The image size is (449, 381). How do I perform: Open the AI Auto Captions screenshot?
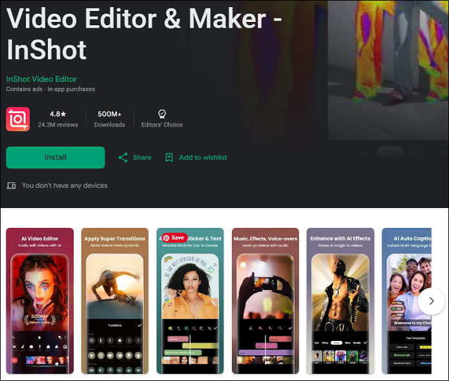406,301
